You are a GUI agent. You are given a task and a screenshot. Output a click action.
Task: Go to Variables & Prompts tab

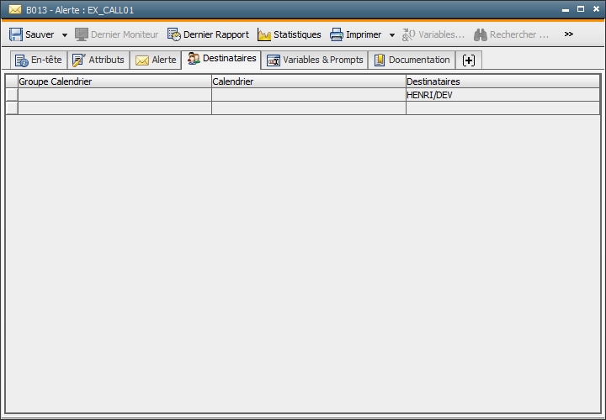(x=315, y=60)
